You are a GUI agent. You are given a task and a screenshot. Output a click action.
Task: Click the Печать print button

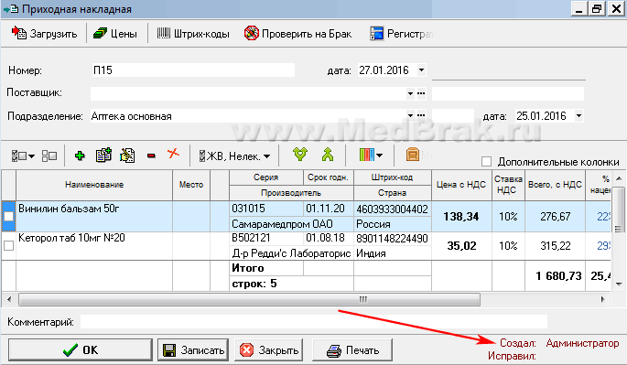point(352,350)
